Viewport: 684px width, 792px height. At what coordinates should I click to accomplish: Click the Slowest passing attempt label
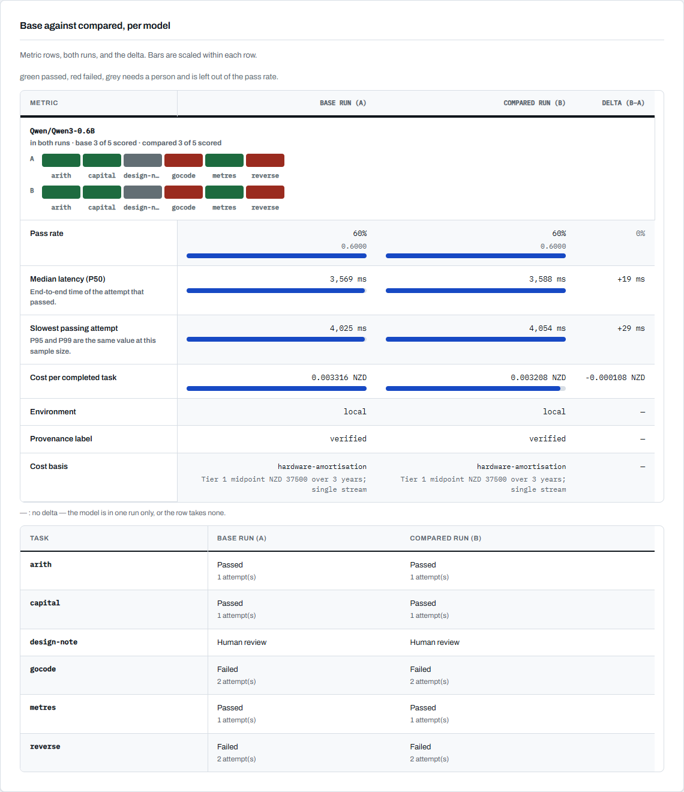coord(74,328)
